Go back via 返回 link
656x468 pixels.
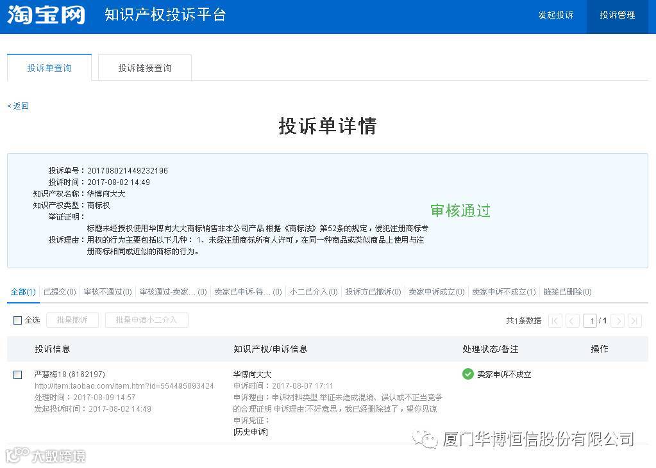click(19, 106)
